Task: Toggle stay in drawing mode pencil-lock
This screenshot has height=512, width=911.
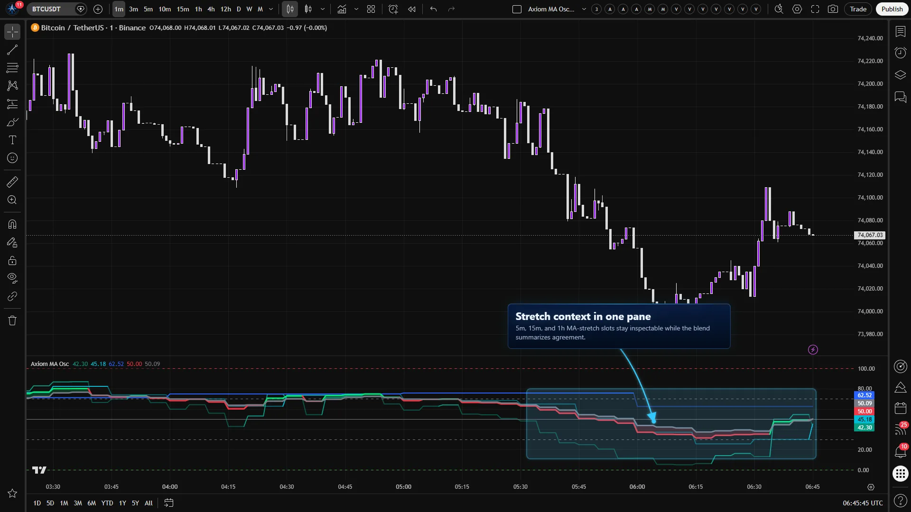Action: point(12,242)
